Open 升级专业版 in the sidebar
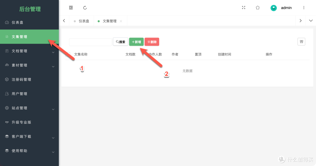 (30, 122)
